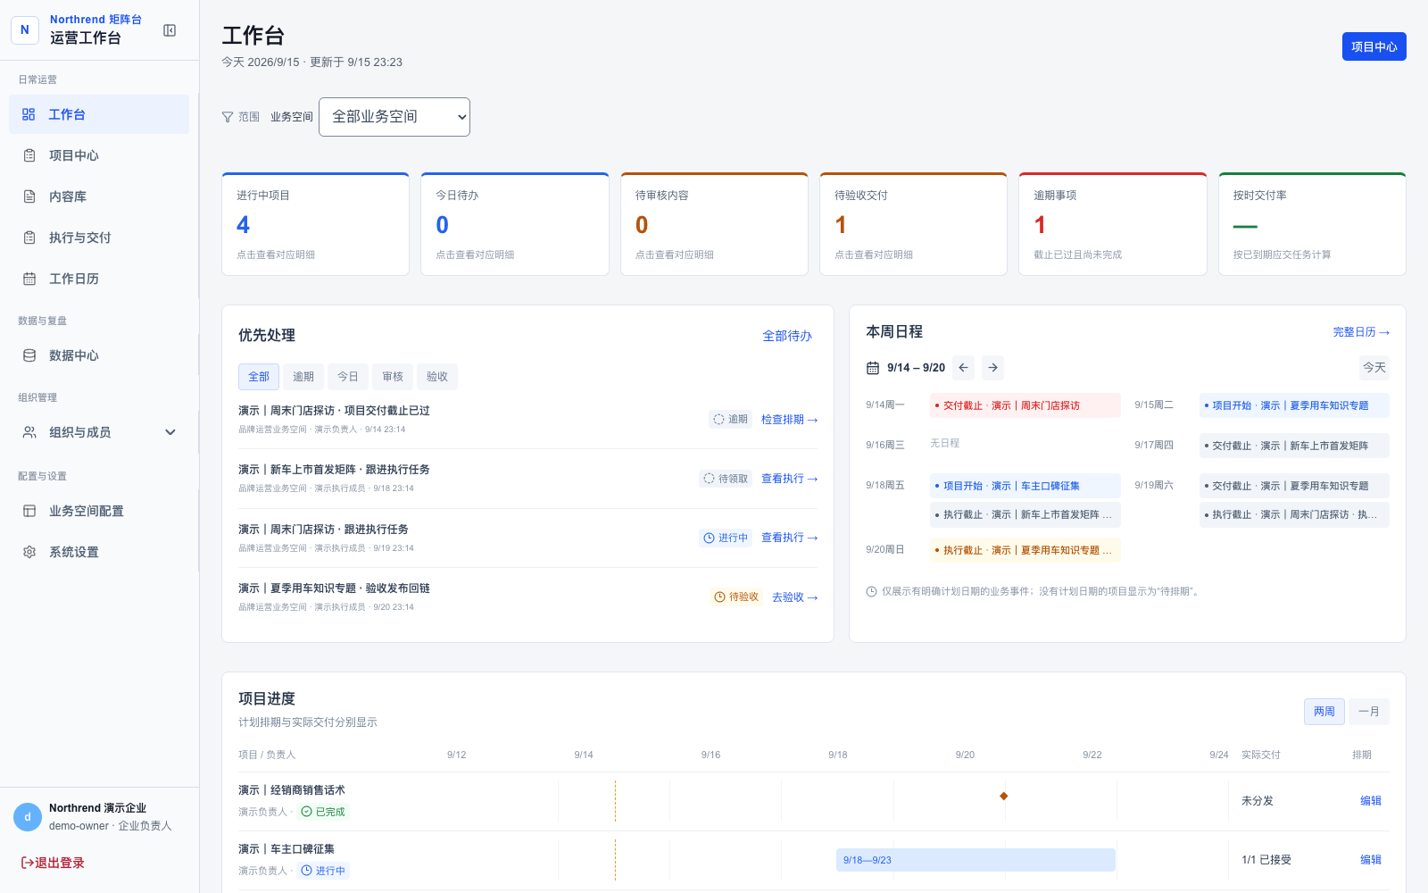
Task: Open the 完整日历 link
Action: tap(1361, 332)
